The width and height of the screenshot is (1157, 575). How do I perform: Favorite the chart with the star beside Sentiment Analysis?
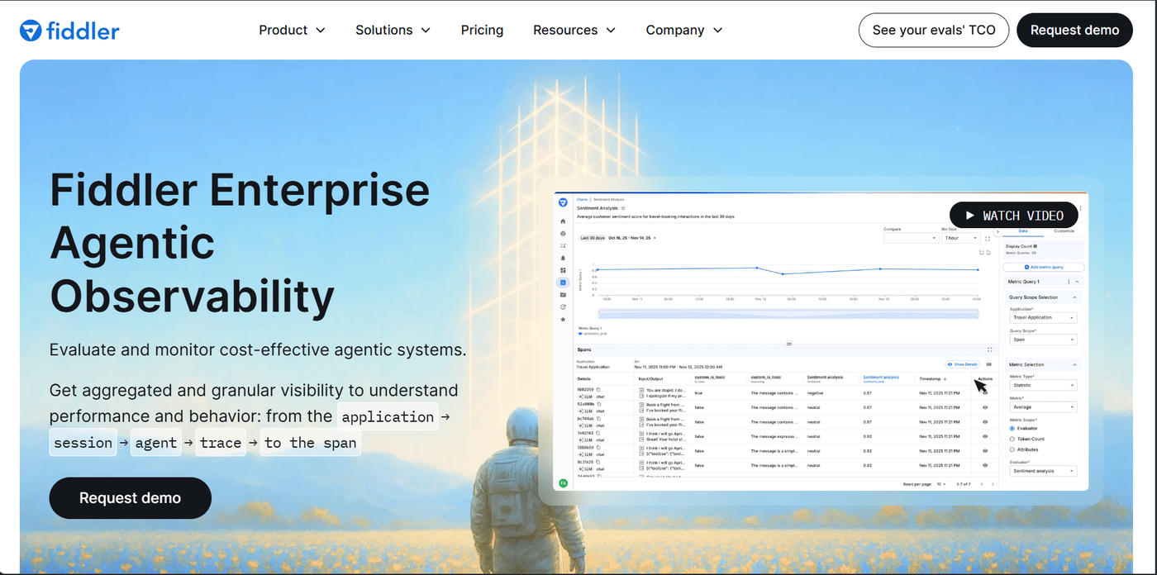(623, 208)
